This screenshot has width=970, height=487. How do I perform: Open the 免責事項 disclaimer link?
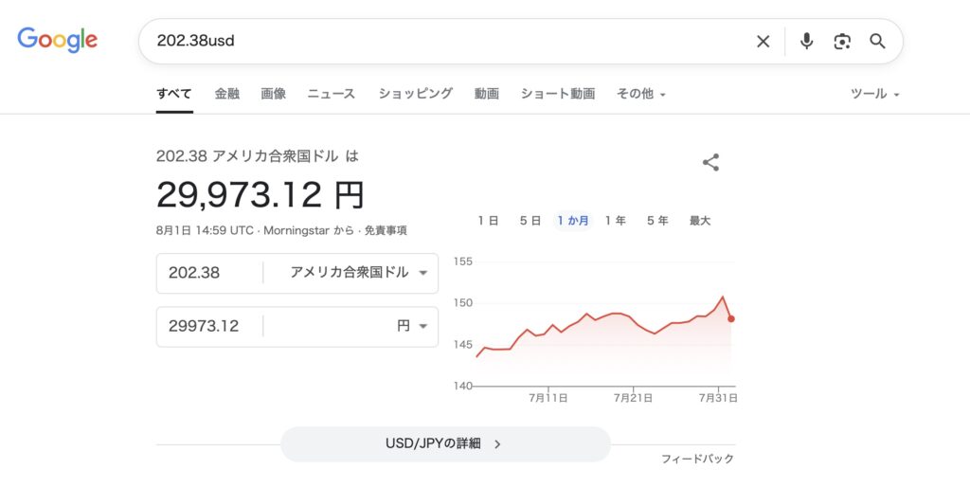click(386, 231)
